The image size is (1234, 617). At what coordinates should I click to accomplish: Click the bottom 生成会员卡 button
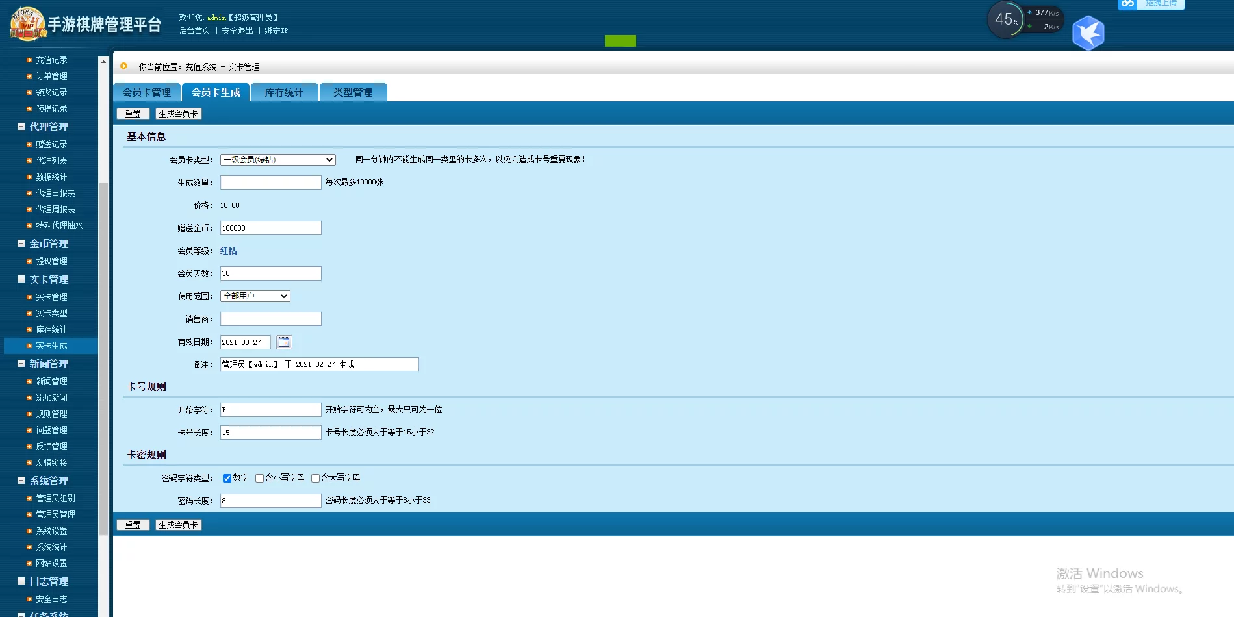(179, 525)
